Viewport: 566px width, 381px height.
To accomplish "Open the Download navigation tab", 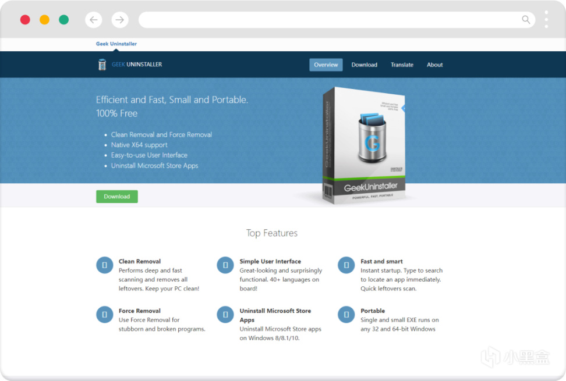I will coord(364,65).
